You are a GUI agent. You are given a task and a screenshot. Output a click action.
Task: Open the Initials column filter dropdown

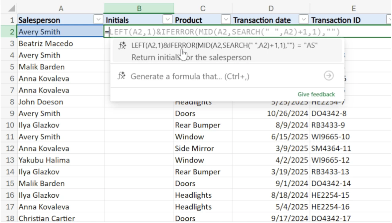tap(167, 20)
